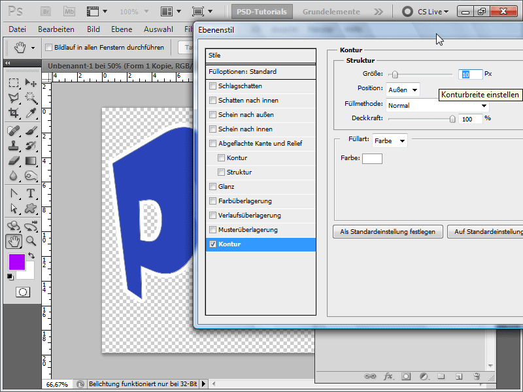This screenshot has width=523, height=392.
Task: Select the Brush tool
Action: coord(31,130)
